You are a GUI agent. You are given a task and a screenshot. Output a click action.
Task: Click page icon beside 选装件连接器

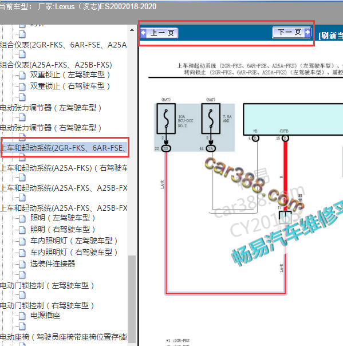(x=22, y=264)
